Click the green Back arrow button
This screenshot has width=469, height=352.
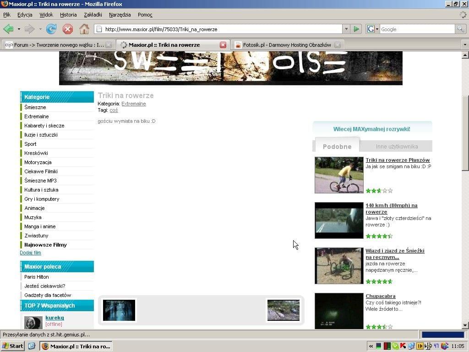pos(8,29)
